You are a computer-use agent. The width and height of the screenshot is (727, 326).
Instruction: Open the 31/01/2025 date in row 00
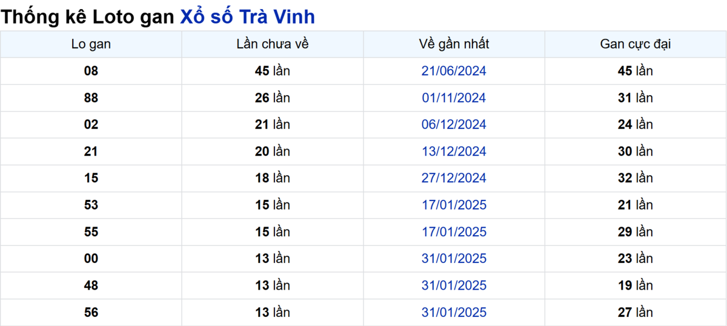click(454, 259)
